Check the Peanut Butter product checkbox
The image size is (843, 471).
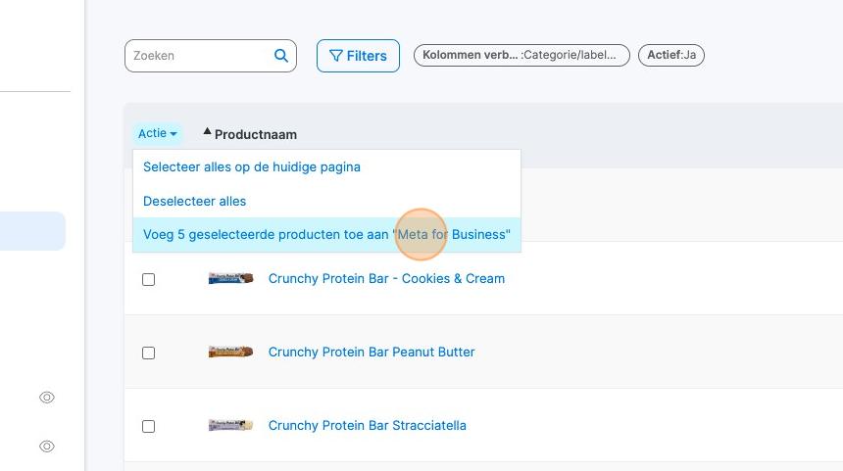tap(149, 353)
